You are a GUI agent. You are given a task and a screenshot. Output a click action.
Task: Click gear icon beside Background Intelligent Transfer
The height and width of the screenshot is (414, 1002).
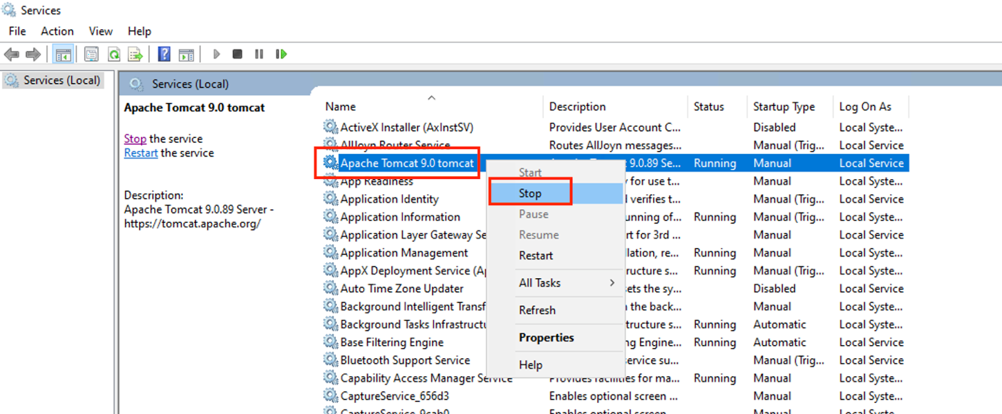tap(331, 306)
